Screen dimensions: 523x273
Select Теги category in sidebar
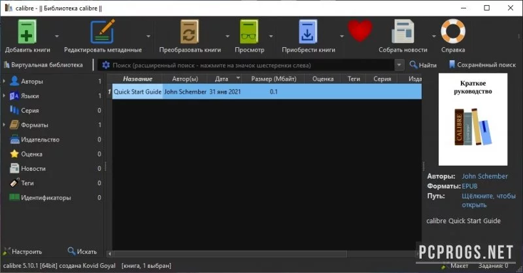click(27, 183)
